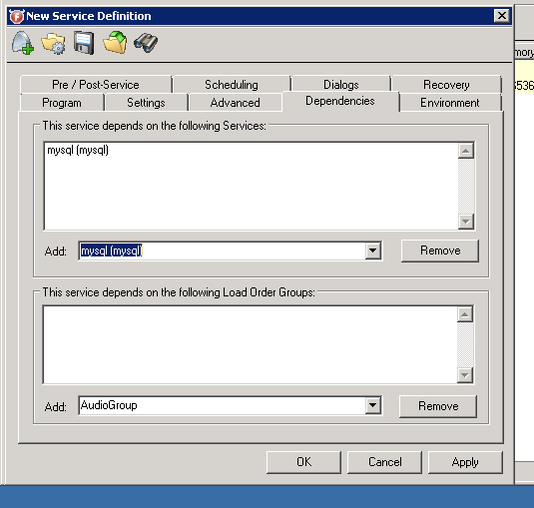Switch to the Program tab
This screenshot has width=534, height=508.
click(62, 103)
